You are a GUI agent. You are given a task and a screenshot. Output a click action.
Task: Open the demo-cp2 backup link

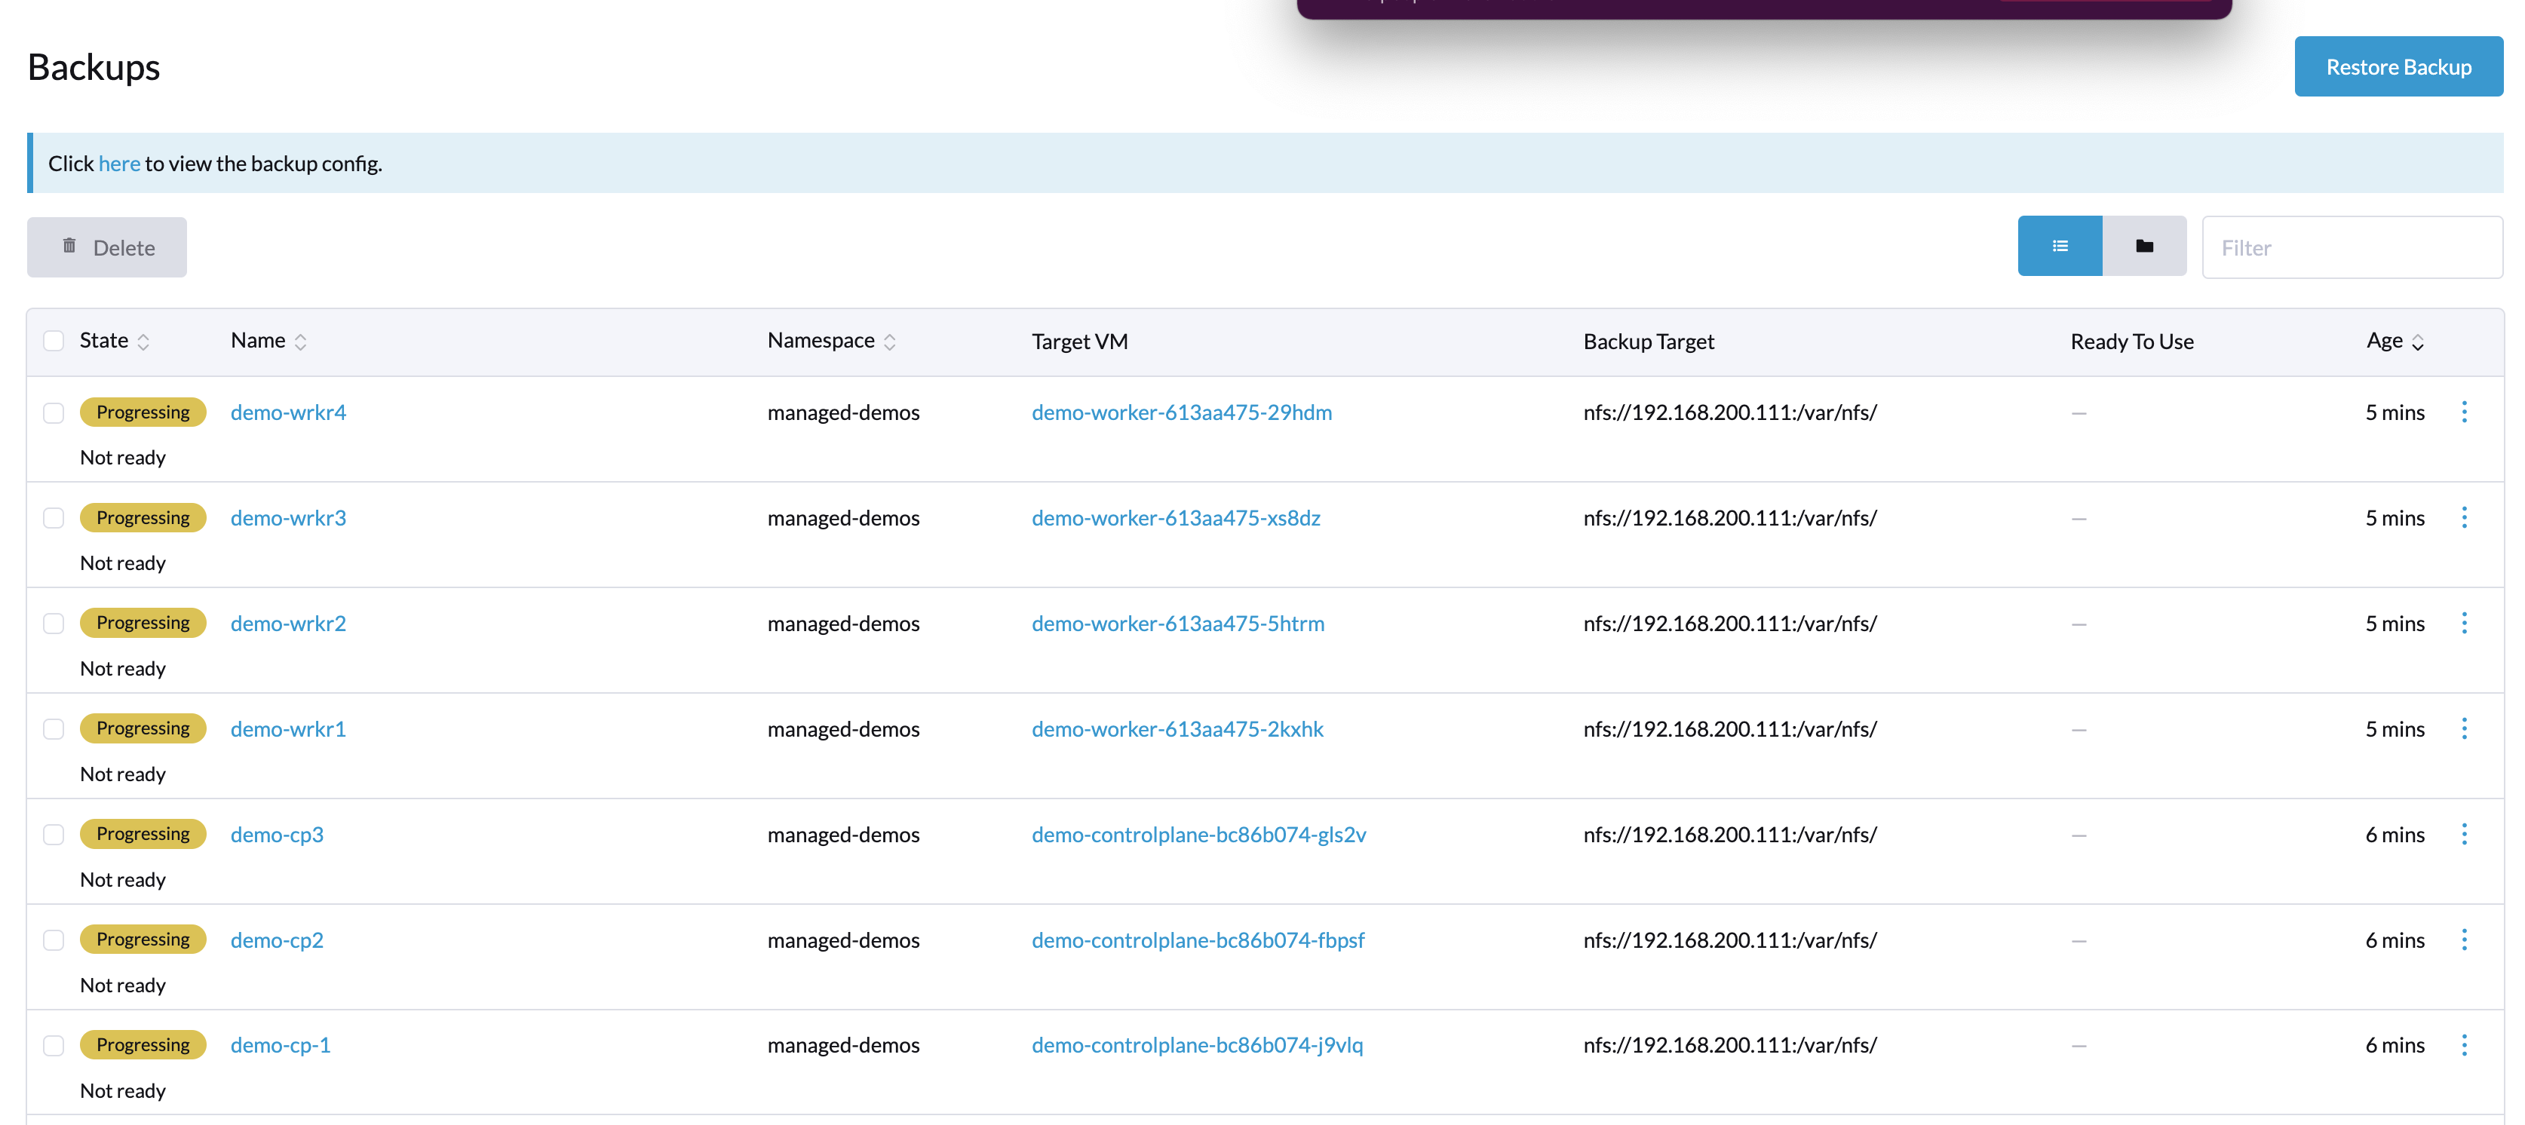coord(278,940)
